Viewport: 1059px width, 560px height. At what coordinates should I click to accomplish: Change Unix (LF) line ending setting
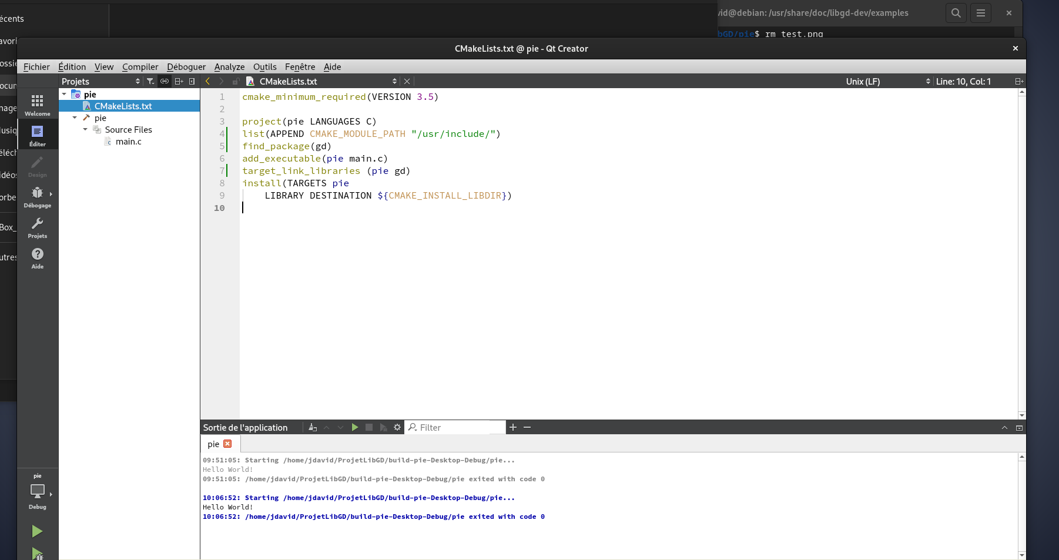888,81
